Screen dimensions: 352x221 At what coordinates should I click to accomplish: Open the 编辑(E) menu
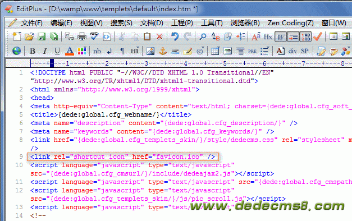click(x=61, y=23)
